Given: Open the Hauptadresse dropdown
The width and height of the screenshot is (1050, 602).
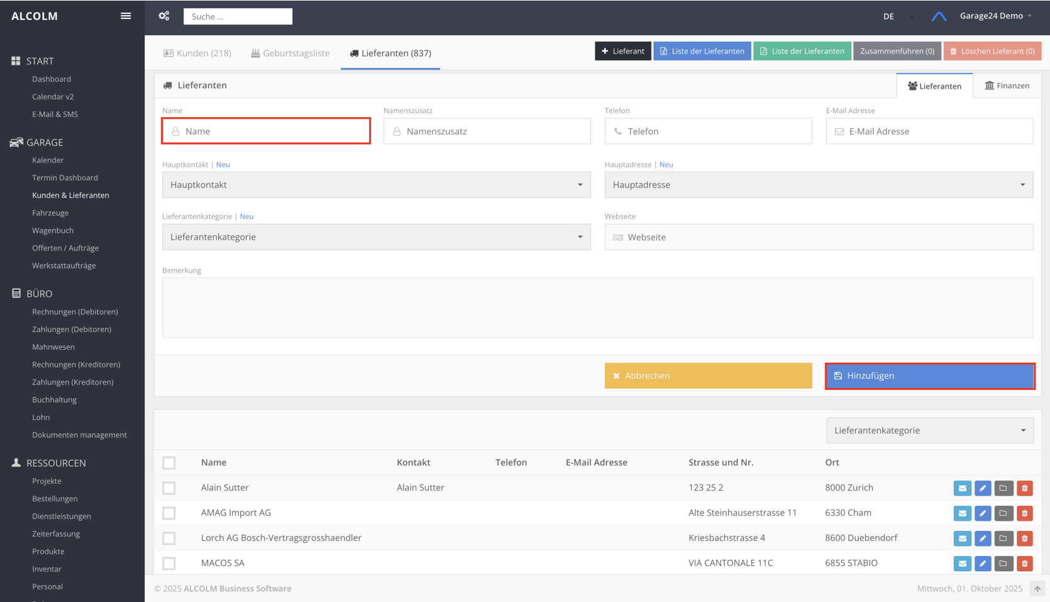Looking at the screenshot, I should (818, 185).
